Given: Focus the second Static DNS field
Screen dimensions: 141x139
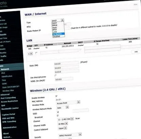Looking at the screenshot, I should point(67,67).
